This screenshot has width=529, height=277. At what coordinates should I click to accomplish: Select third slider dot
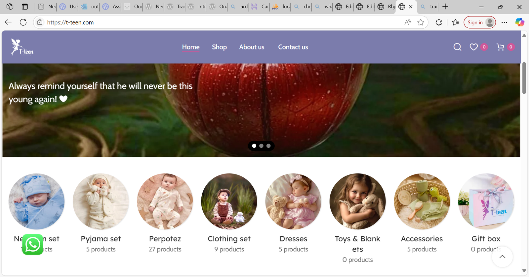[x=268, y=146]
